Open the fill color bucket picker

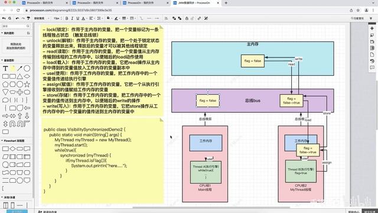(x=109, y=18)
